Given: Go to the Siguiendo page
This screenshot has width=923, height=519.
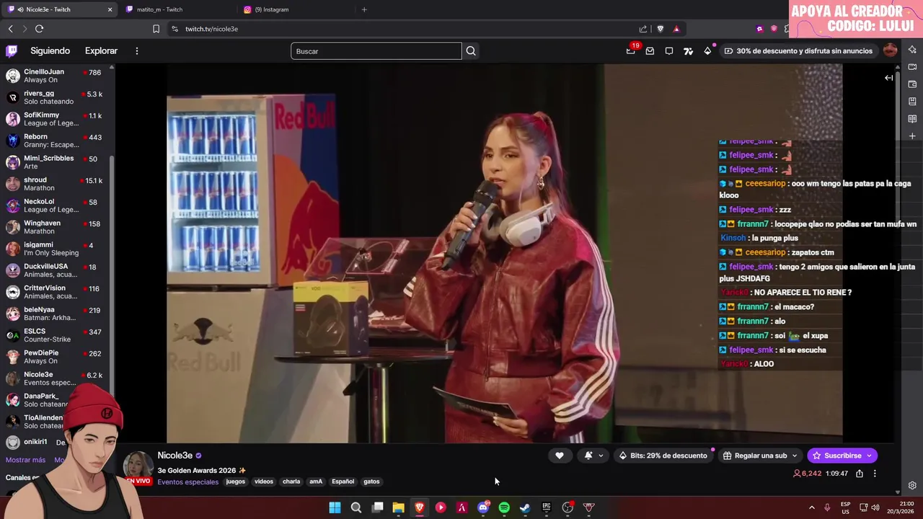Looking at the screenshot, I should pyautogui.click(x=50, y=51).
